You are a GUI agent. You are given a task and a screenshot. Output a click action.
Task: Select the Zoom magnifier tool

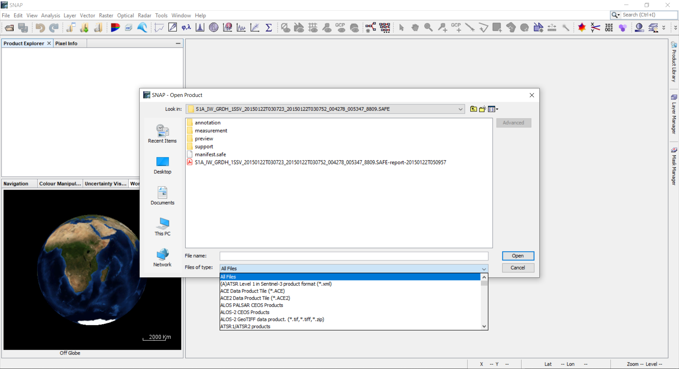(428, 28)
